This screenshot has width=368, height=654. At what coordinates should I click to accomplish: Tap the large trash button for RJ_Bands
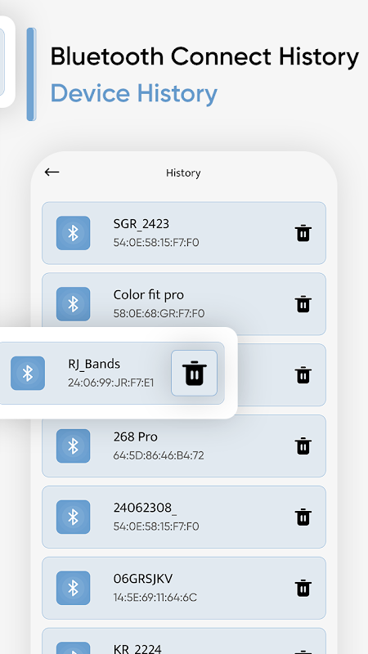[x=194, y=373]
